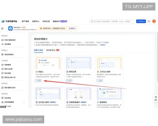Click the 云文档小组件 preview thumbnail
This screenshot has width=158, height=126.
click(48, 93)
